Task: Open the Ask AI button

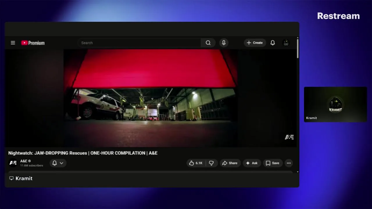Action: 252,163
